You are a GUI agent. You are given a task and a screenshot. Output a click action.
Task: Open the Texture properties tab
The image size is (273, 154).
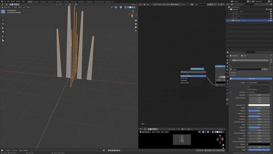tap(227, 104)
